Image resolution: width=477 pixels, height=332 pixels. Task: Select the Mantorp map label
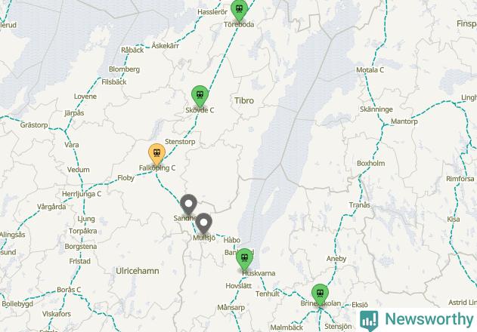pyautogui.click(x=404, y=121)
